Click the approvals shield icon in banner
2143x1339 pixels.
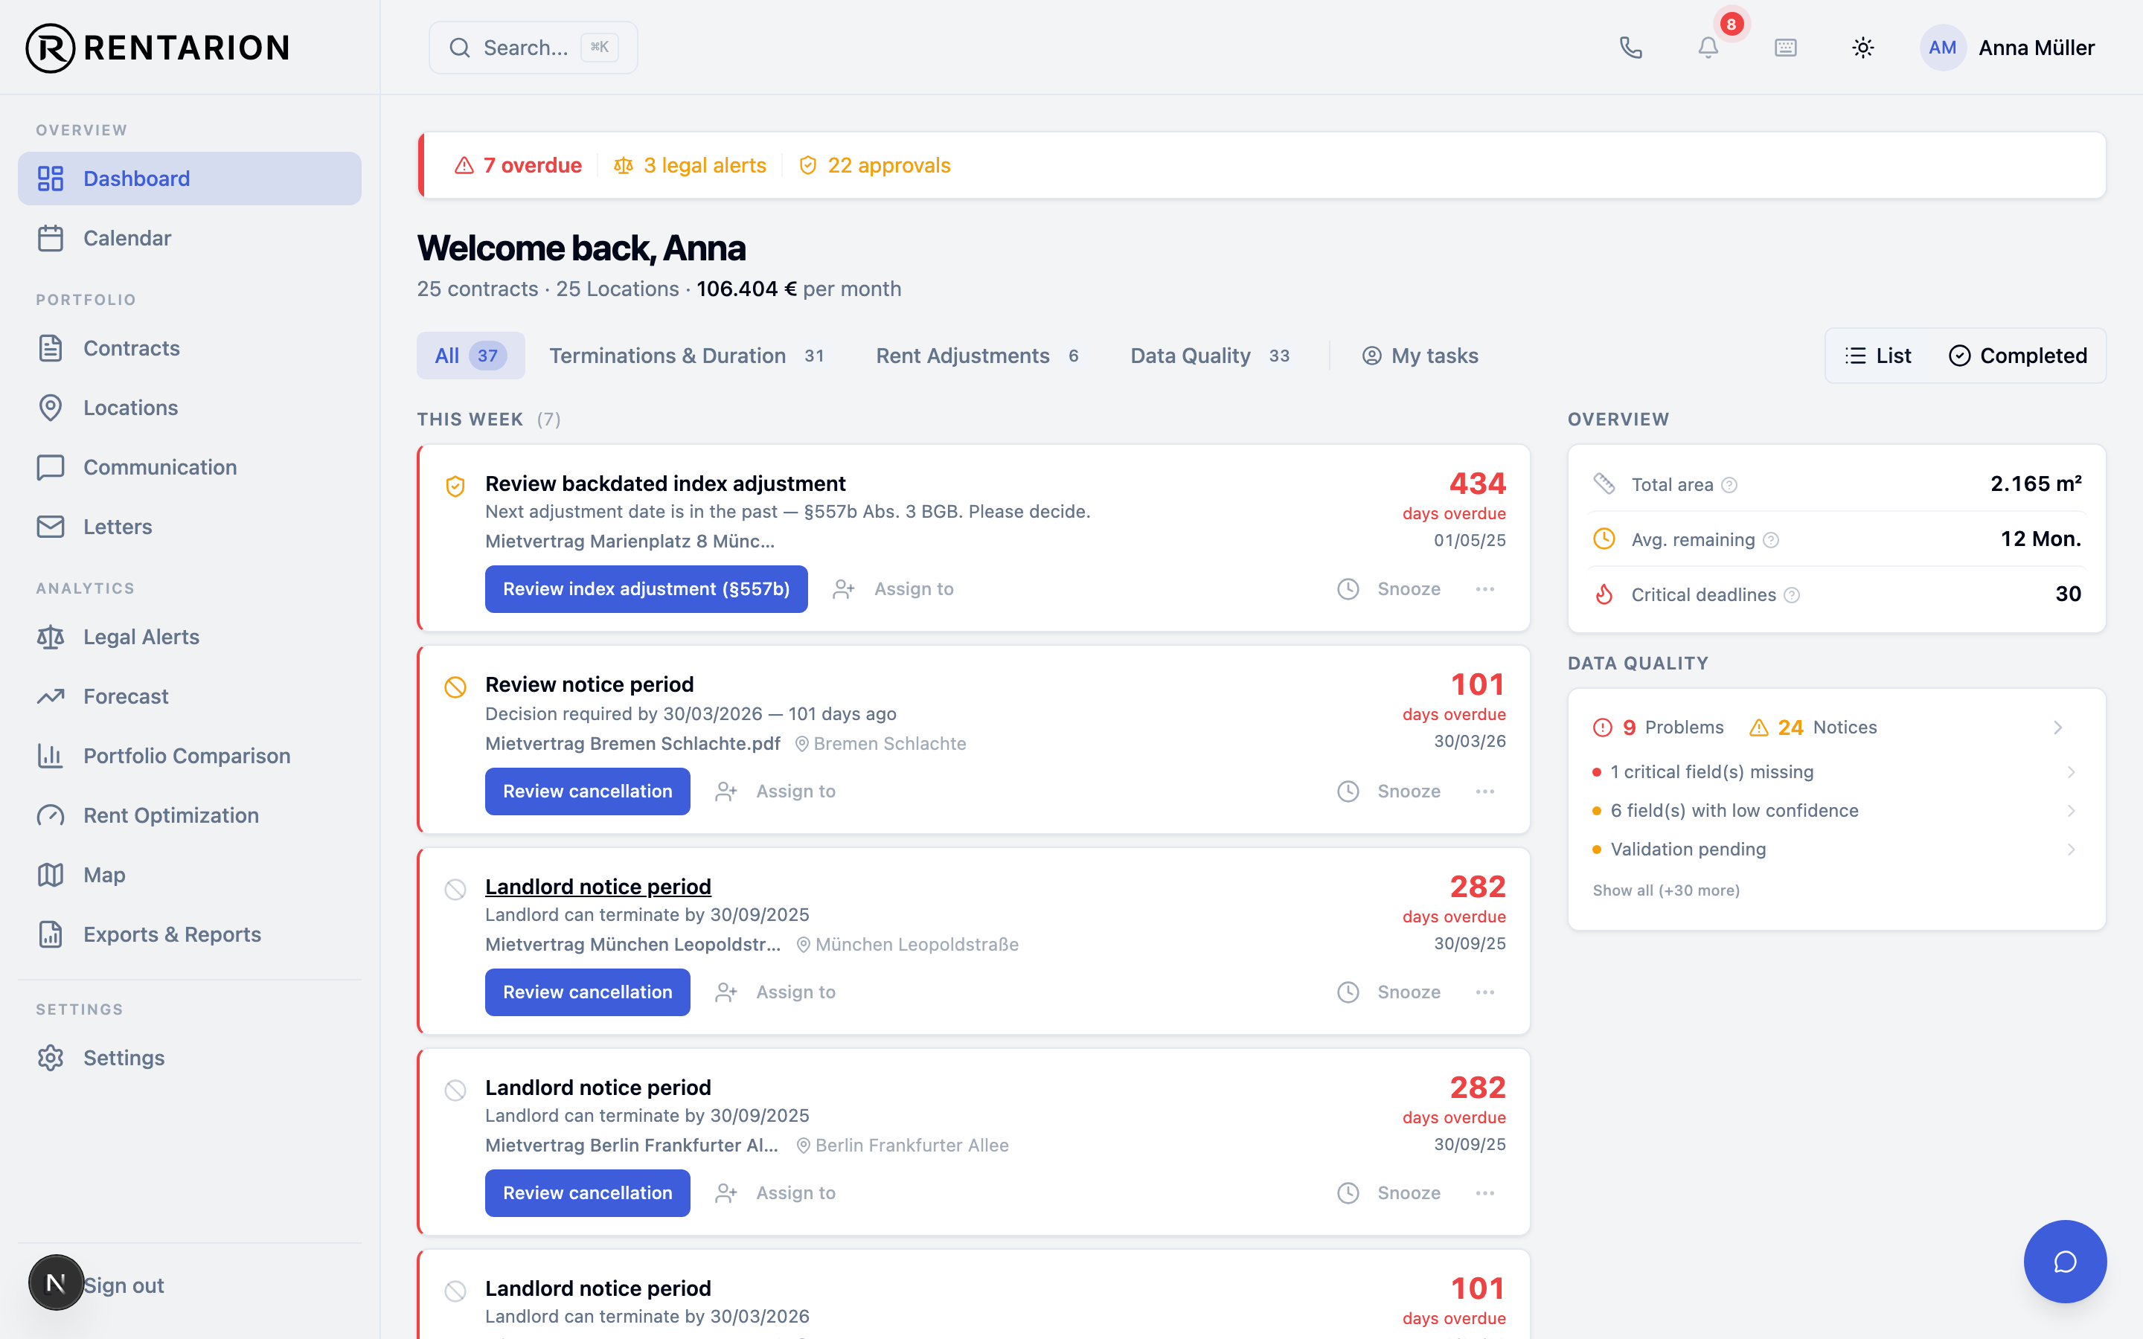807,166
